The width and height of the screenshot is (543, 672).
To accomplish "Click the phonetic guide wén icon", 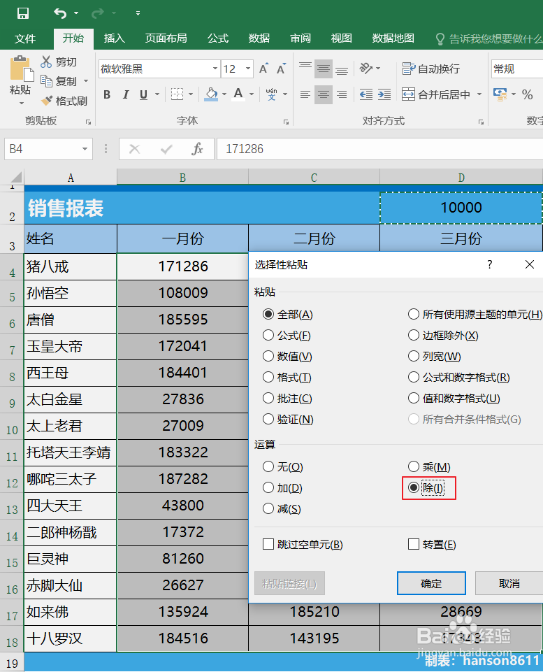I will point(271,94).
